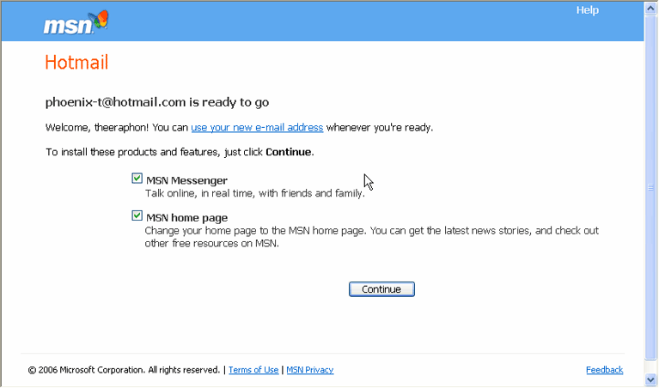Click the '© 2006 Microsoft Corporation' copyright text
The height and width of the screenshot is (388, 659).
[124, 370]
